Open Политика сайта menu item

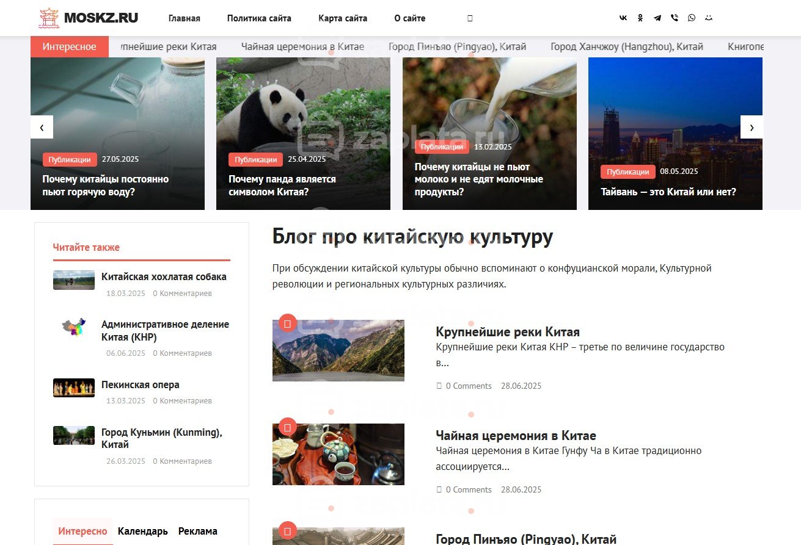[259, 18]
